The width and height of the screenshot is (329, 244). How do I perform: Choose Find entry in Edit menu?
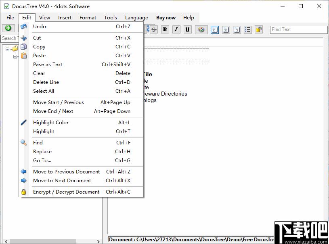81,142
